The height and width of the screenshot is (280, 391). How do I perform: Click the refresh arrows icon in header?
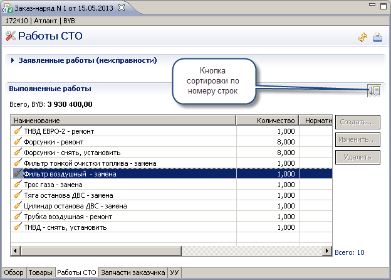[363, 38]
